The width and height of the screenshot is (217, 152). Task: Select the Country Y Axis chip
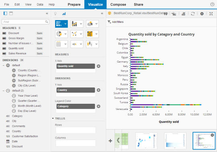tap(76, 90)
